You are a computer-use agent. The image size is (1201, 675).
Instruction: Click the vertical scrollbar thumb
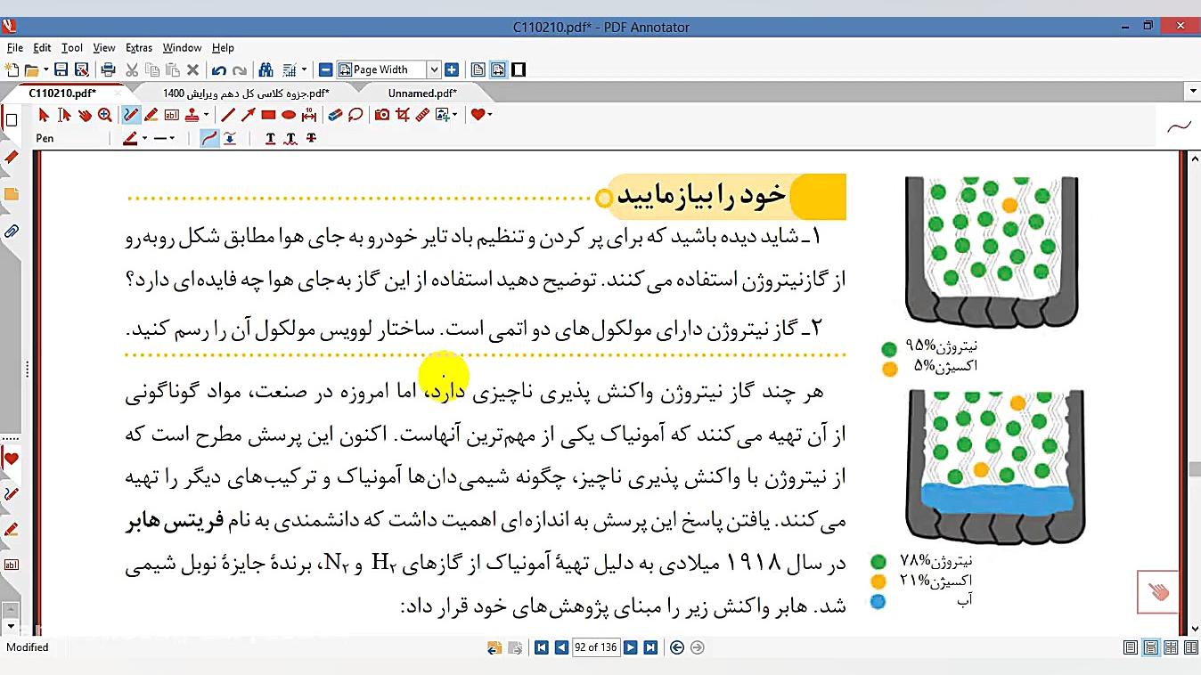point(1194,469)
